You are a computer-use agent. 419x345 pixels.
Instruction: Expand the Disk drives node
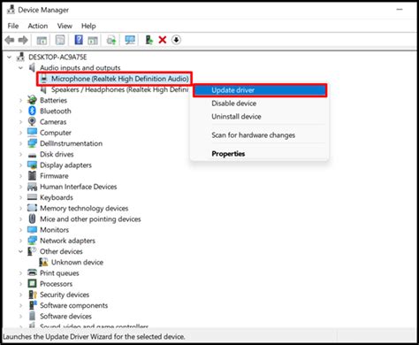[20, 154]
